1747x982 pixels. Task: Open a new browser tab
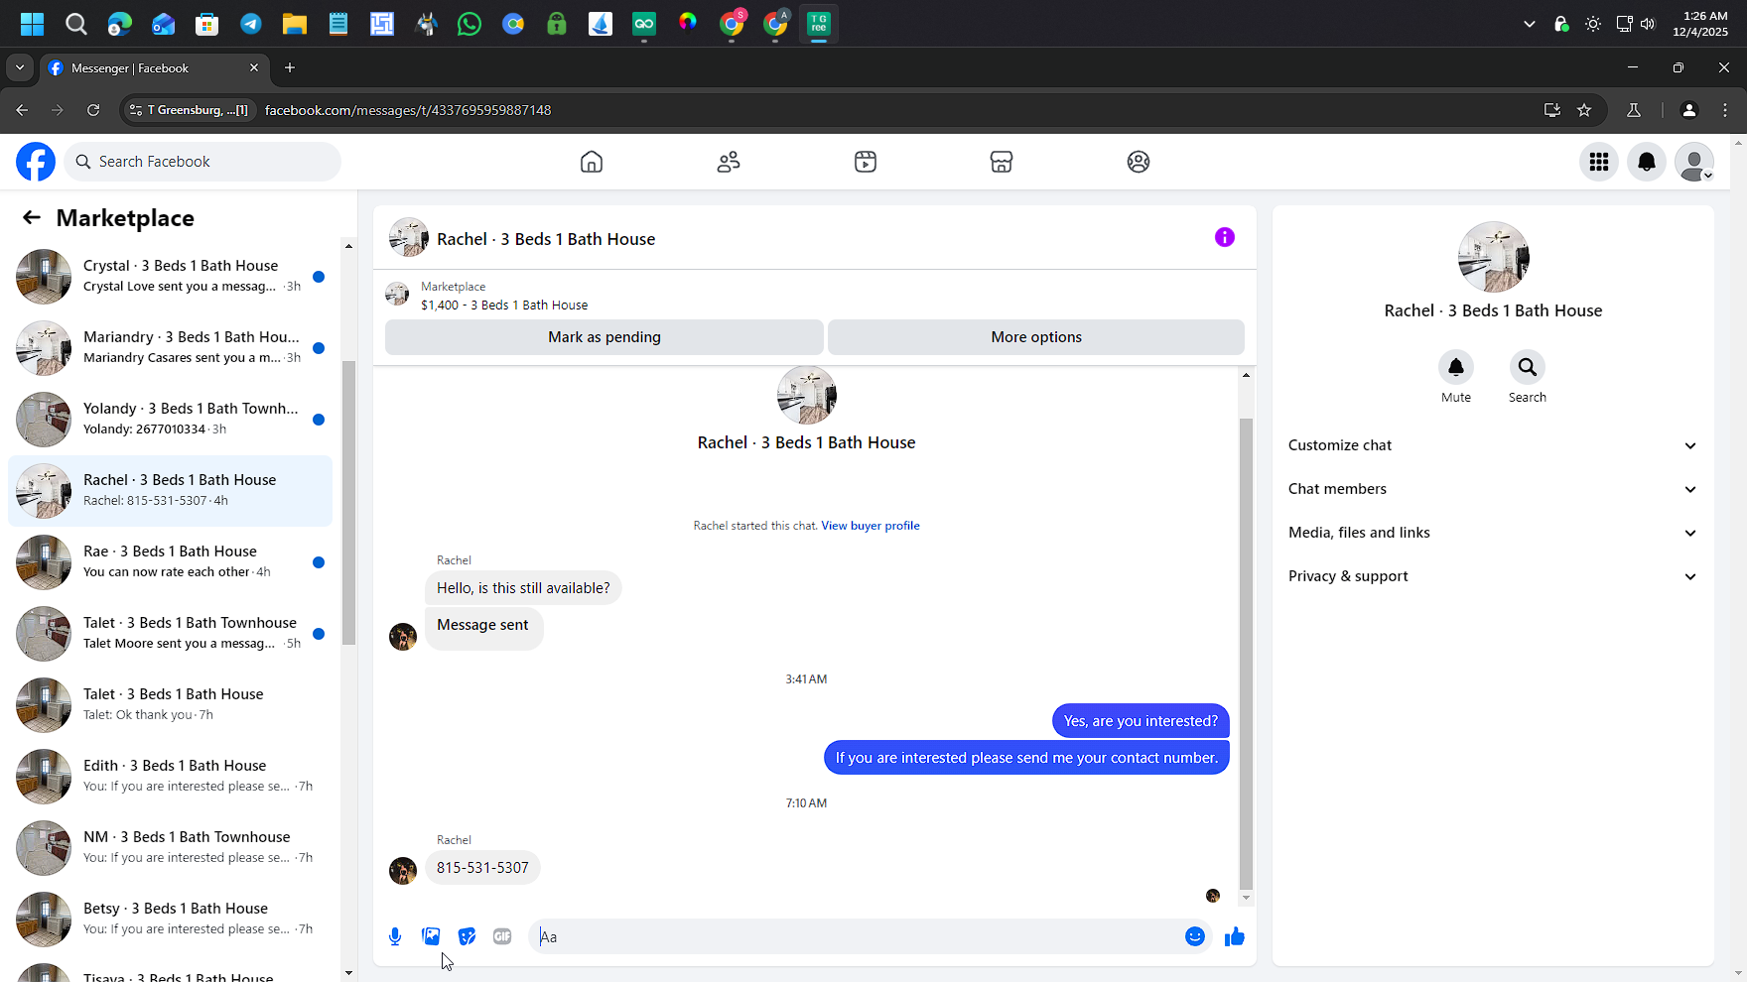(x=290, y=67)
